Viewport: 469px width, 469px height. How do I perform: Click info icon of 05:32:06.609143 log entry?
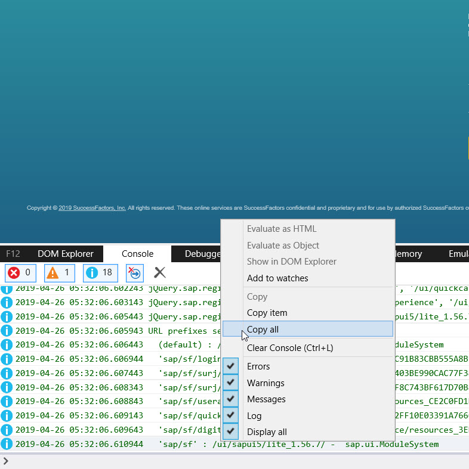(x=7, y=415)
